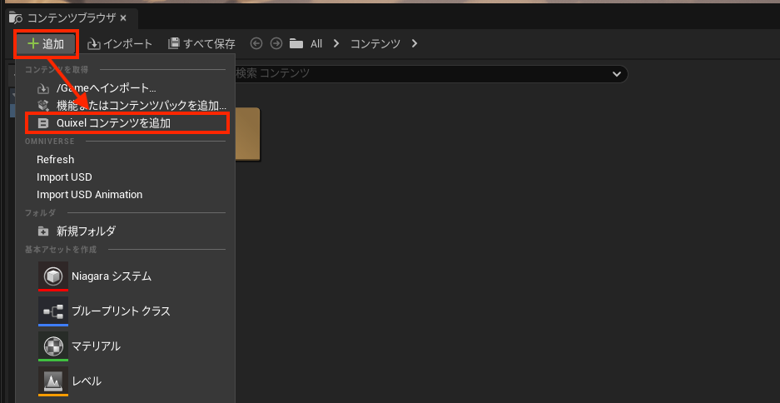
Task: Go back in content browser history
Action: (256, 43)
